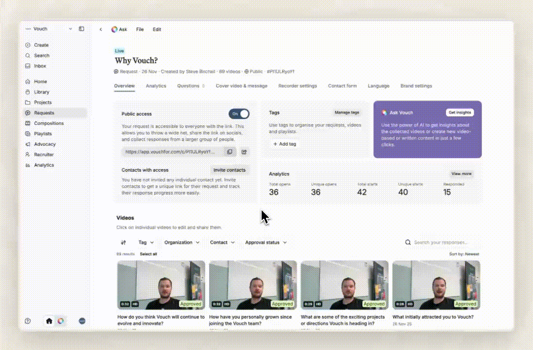
Task: Open the user avatar in the bottom bar
Action: point(82,321)
